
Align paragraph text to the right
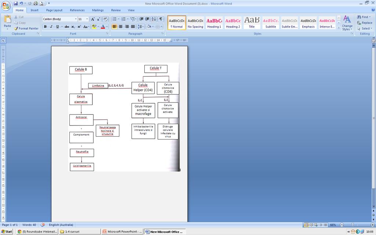[x=127, y=26]
